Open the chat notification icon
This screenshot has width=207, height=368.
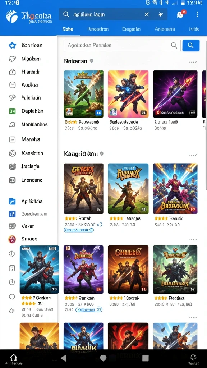coord(180,14)
